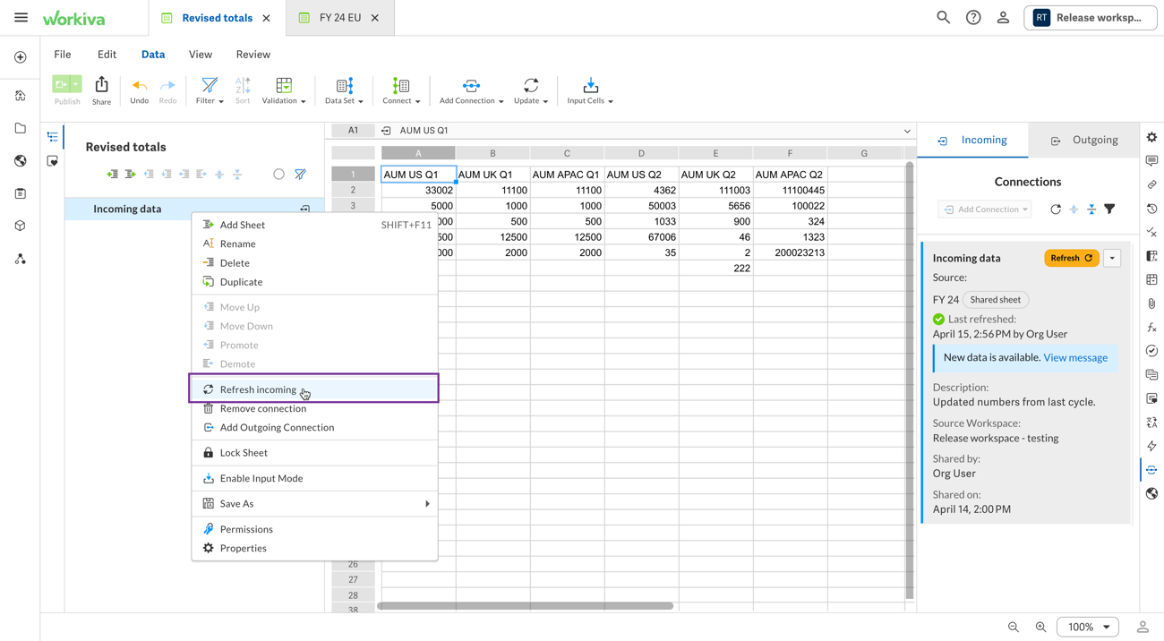Click the search magnifier icon

pos(943,17)
